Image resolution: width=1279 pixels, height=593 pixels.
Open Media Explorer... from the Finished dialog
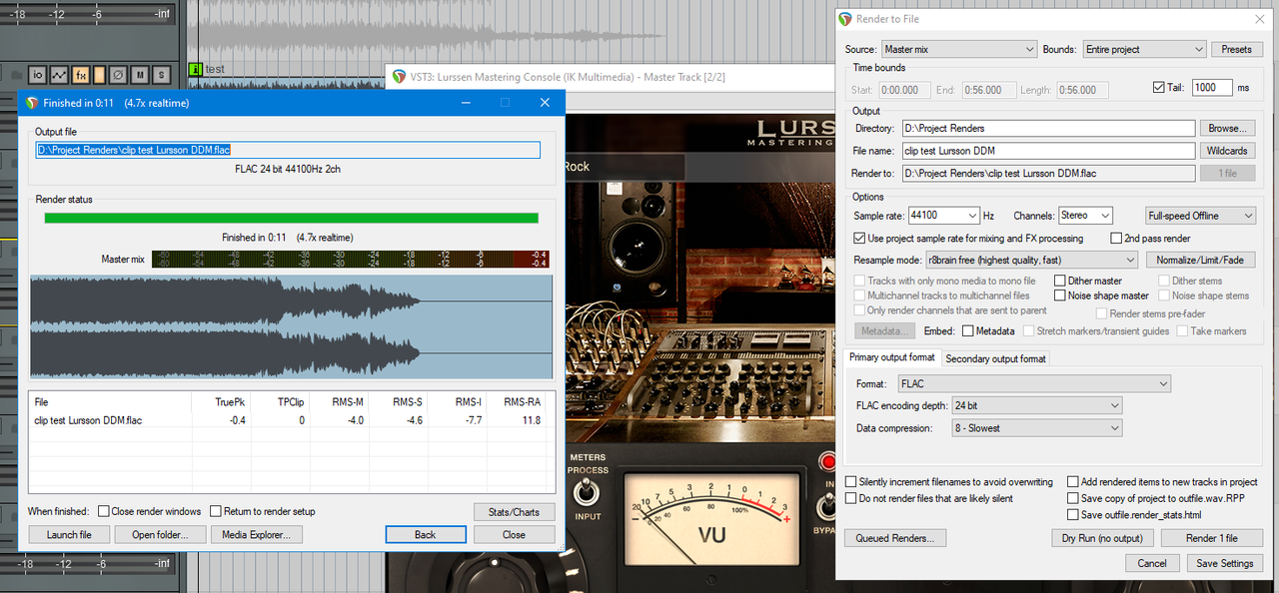[257, 535]
